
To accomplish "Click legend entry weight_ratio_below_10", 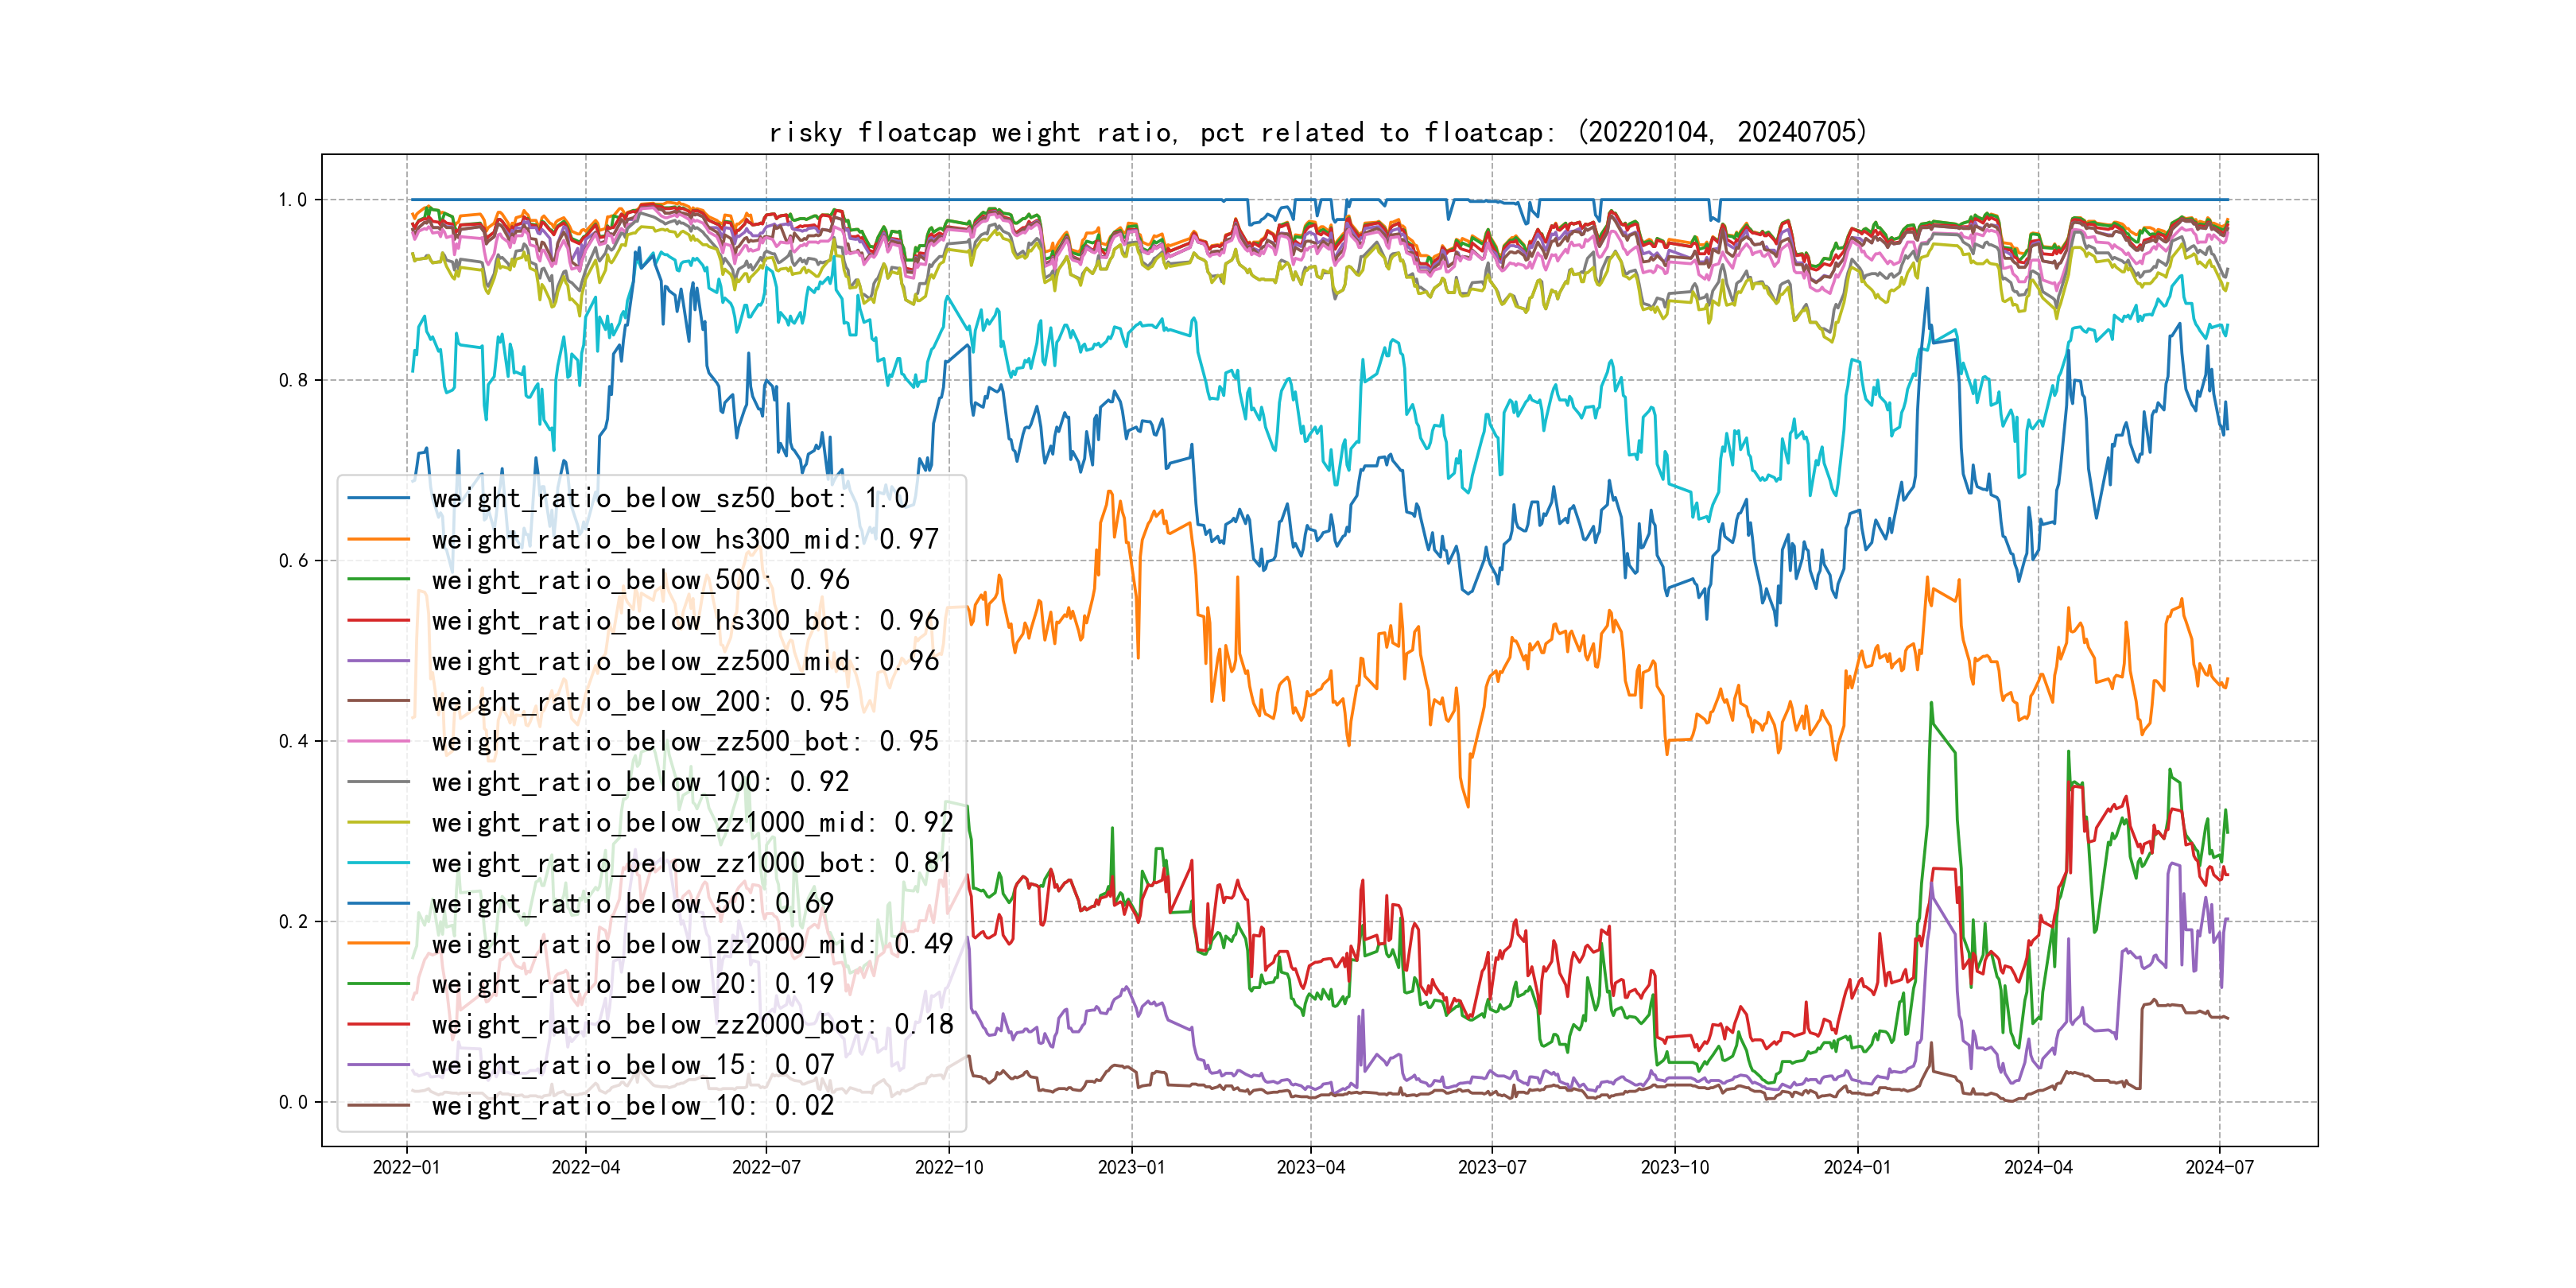I will pyautogui.click(x=631, y=1105).
